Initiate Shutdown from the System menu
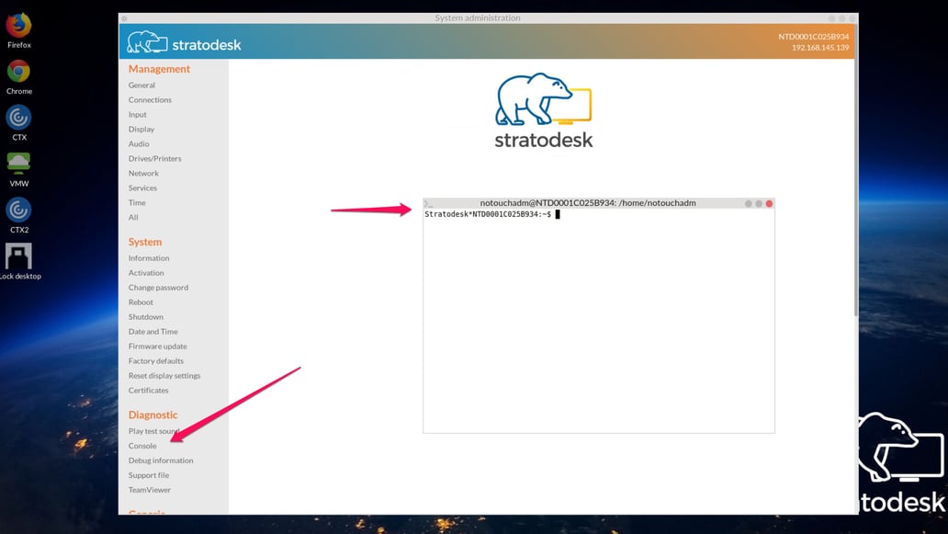 point(145,316)
